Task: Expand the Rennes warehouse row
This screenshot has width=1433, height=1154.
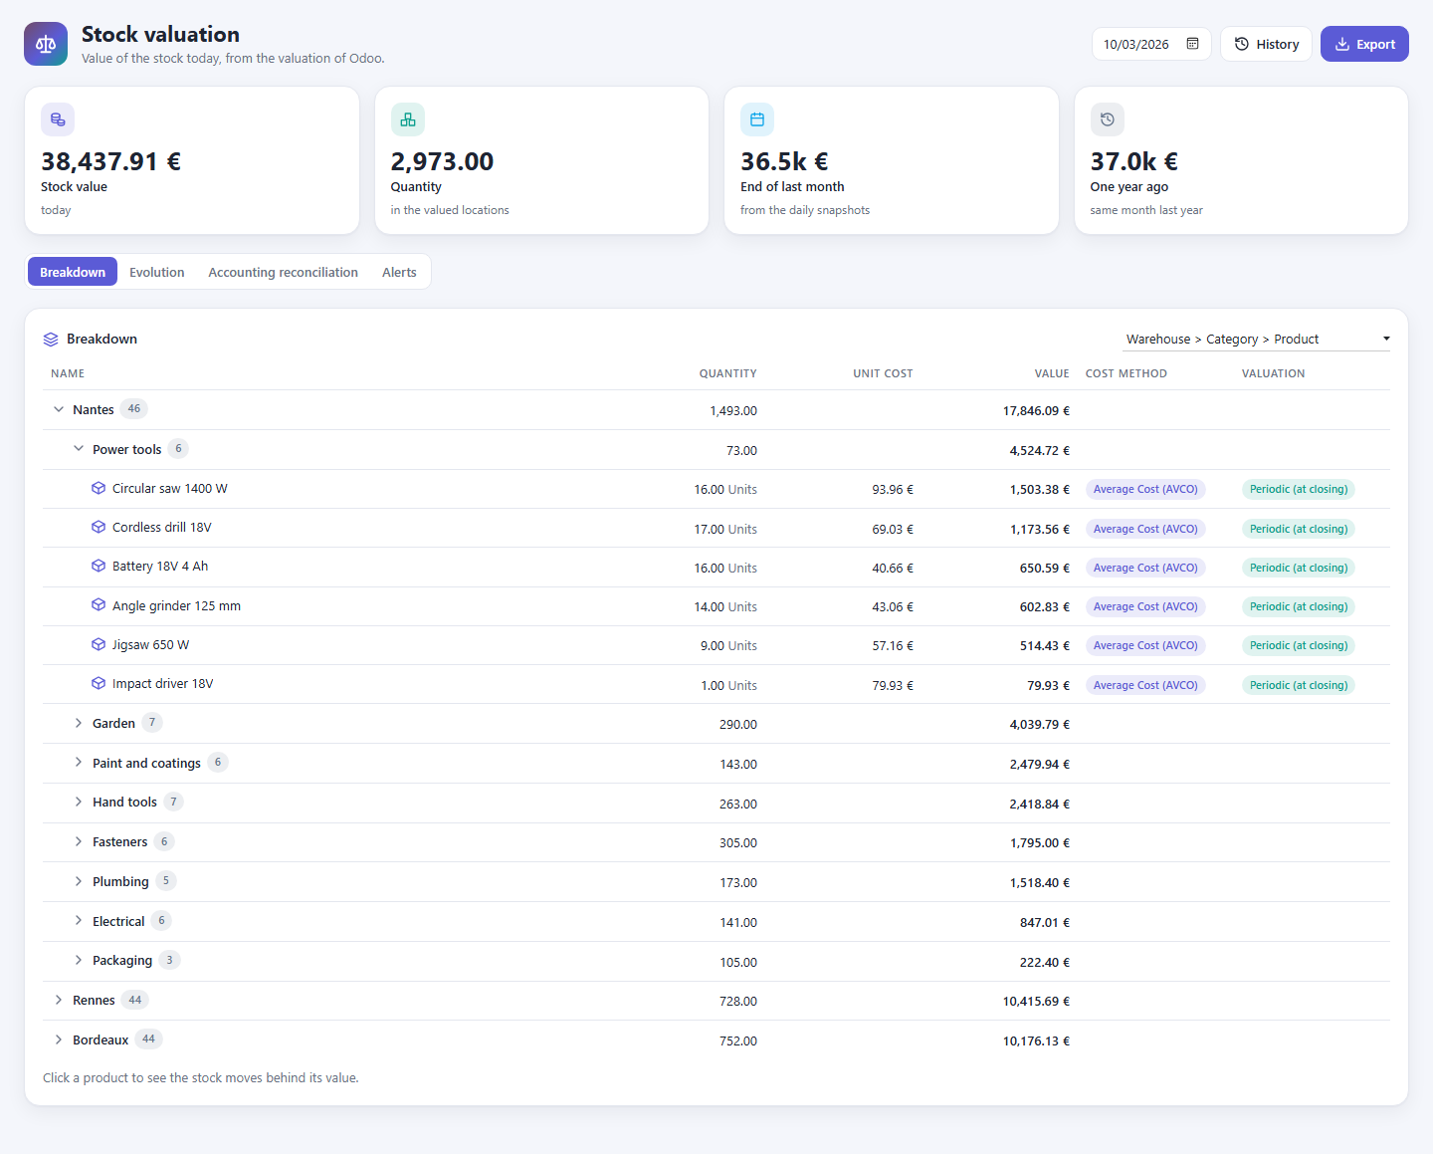Action: [59, 1000]
